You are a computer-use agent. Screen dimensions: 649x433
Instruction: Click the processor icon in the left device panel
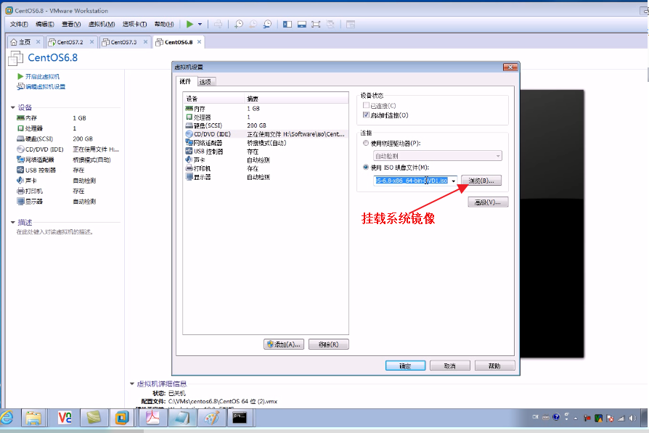(20, 128)
